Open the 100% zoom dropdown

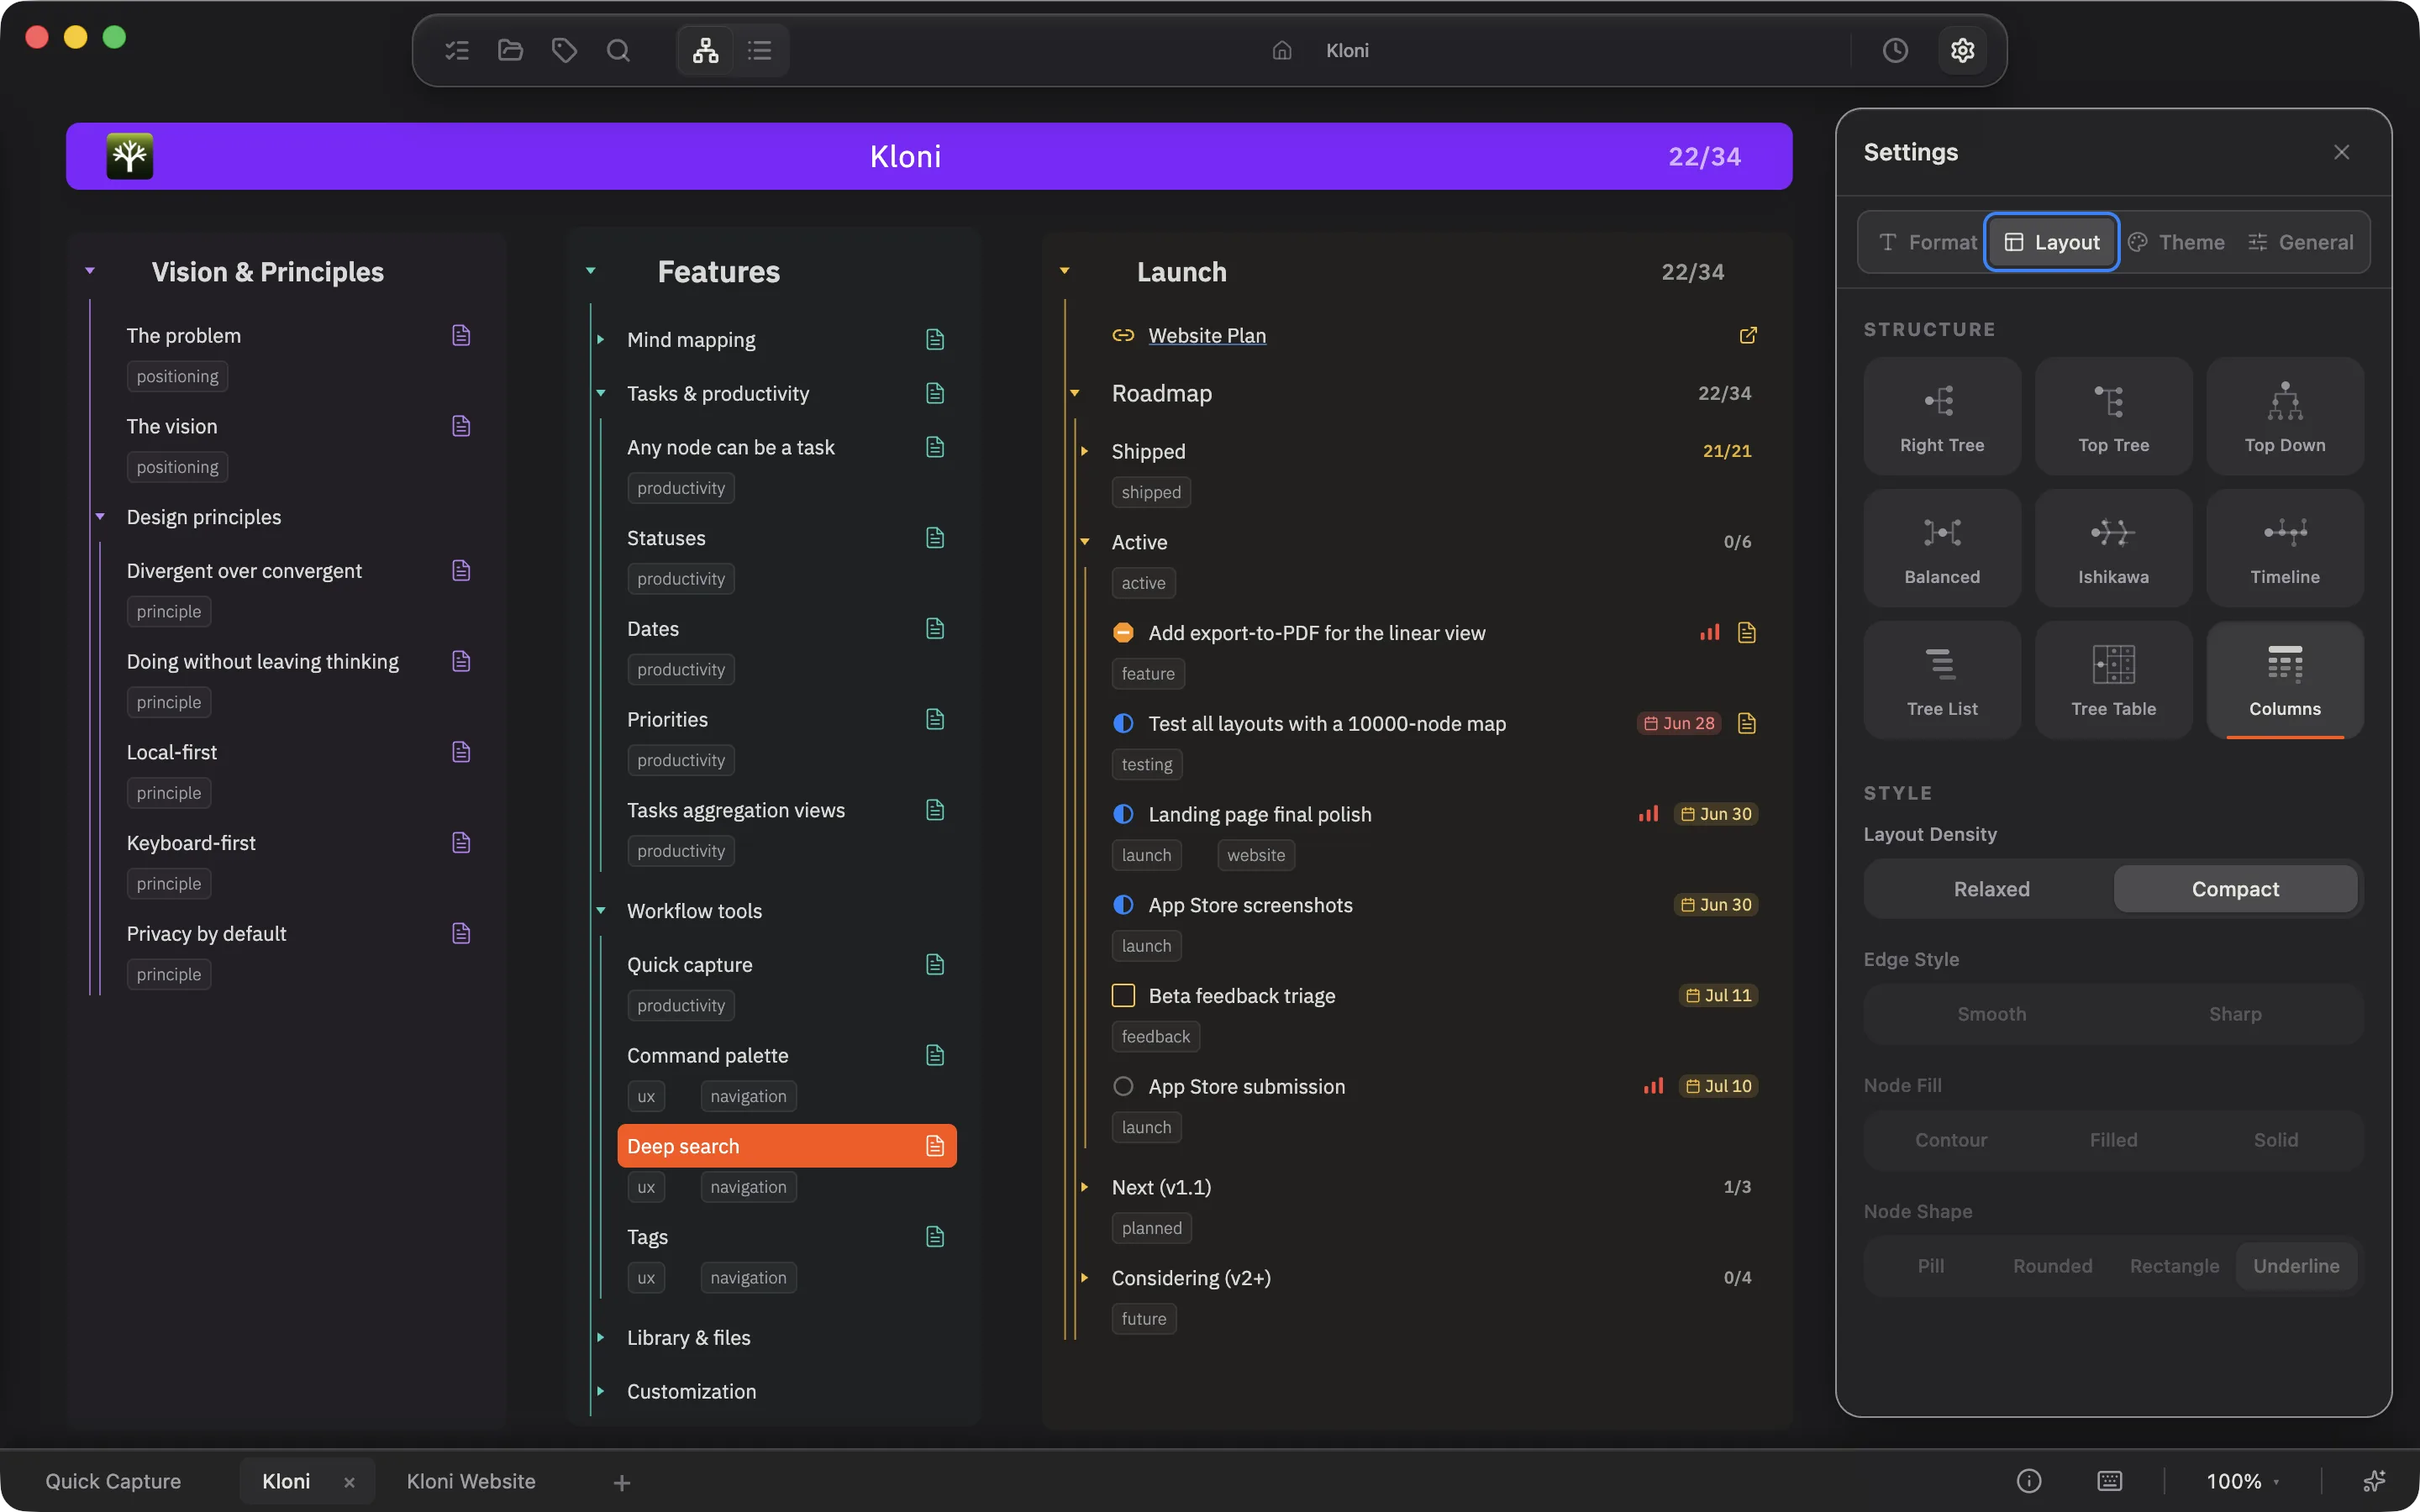(2243, 1481)
